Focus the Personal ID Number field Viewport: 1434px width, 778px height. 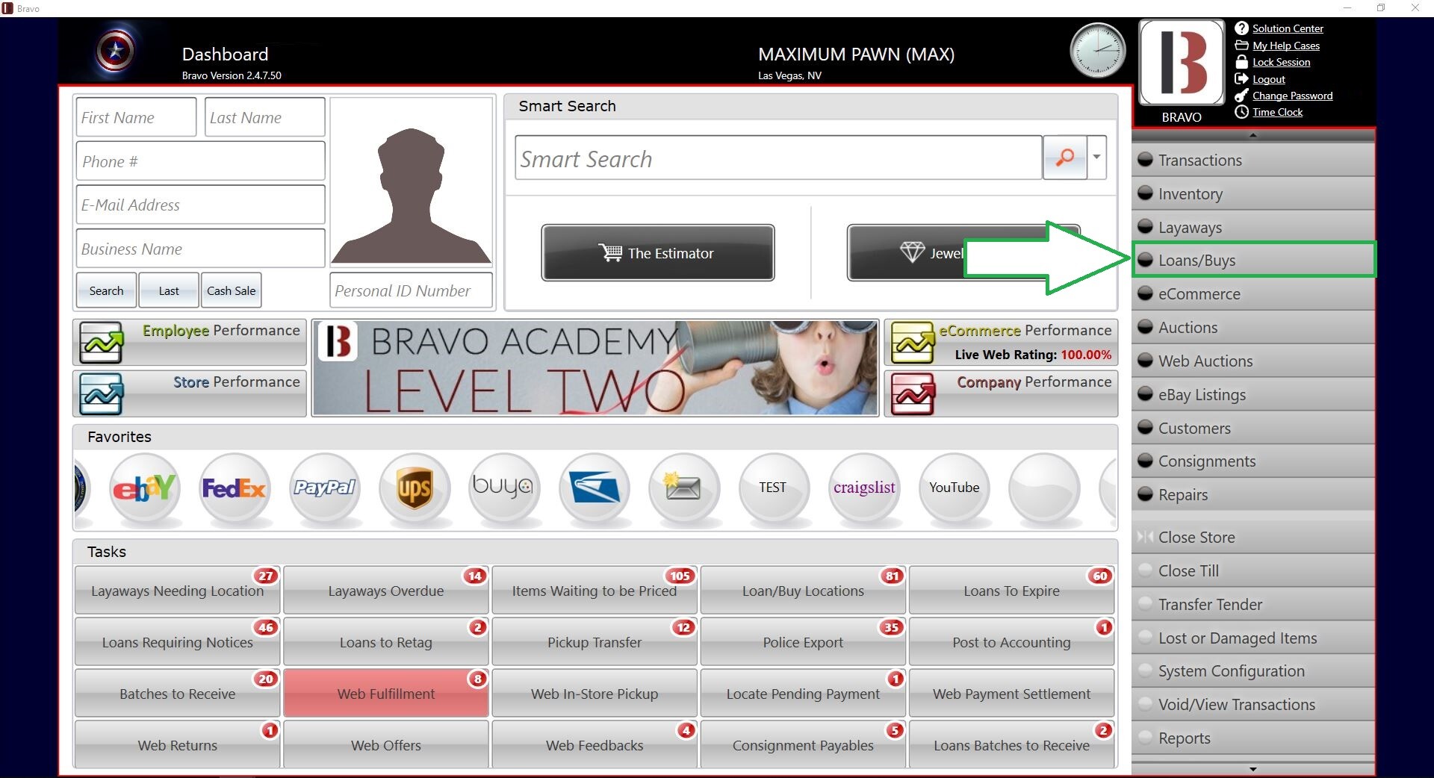click(x=412, y=290)
